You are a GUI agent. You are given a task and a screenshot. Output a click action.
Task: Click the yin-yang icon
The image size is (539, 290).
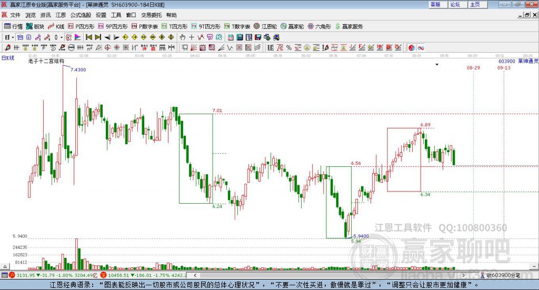(x=412, y=47)
